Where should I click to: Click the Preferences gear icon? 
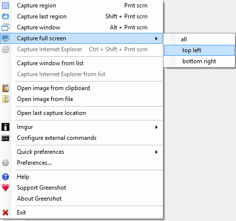[5, 163]
